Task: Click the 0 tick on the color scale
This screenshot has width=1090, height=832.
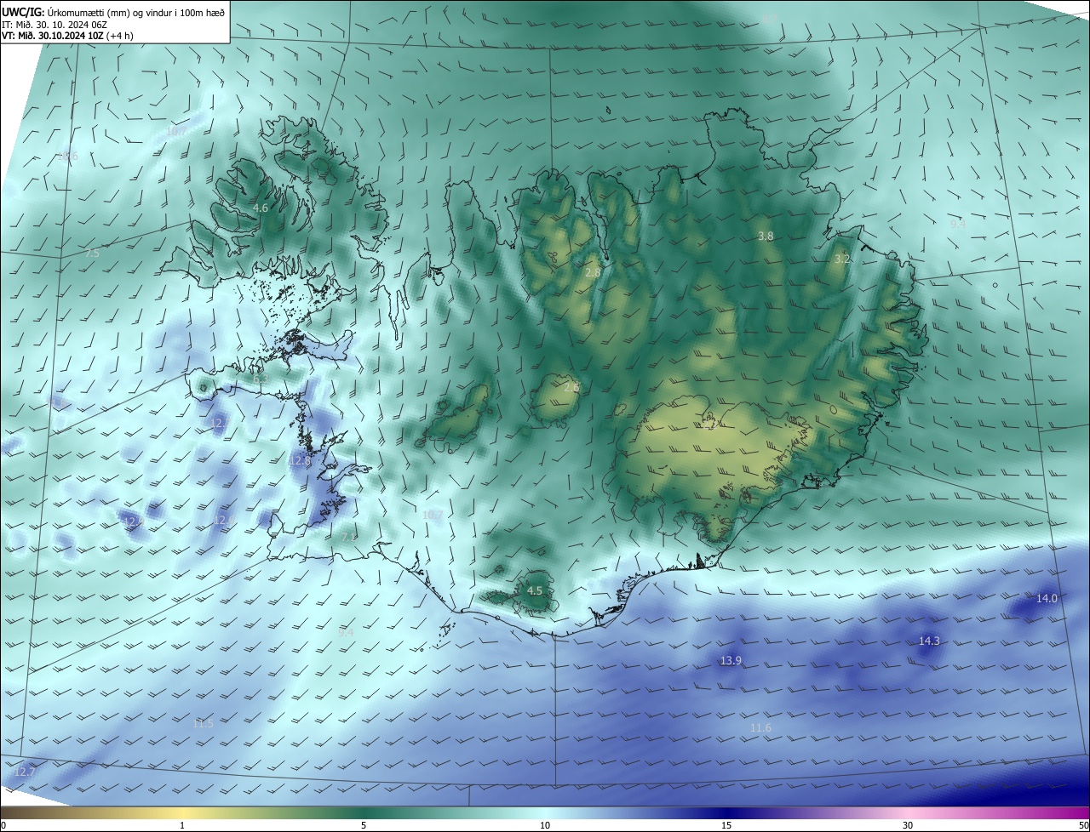Action: [3, 825]
